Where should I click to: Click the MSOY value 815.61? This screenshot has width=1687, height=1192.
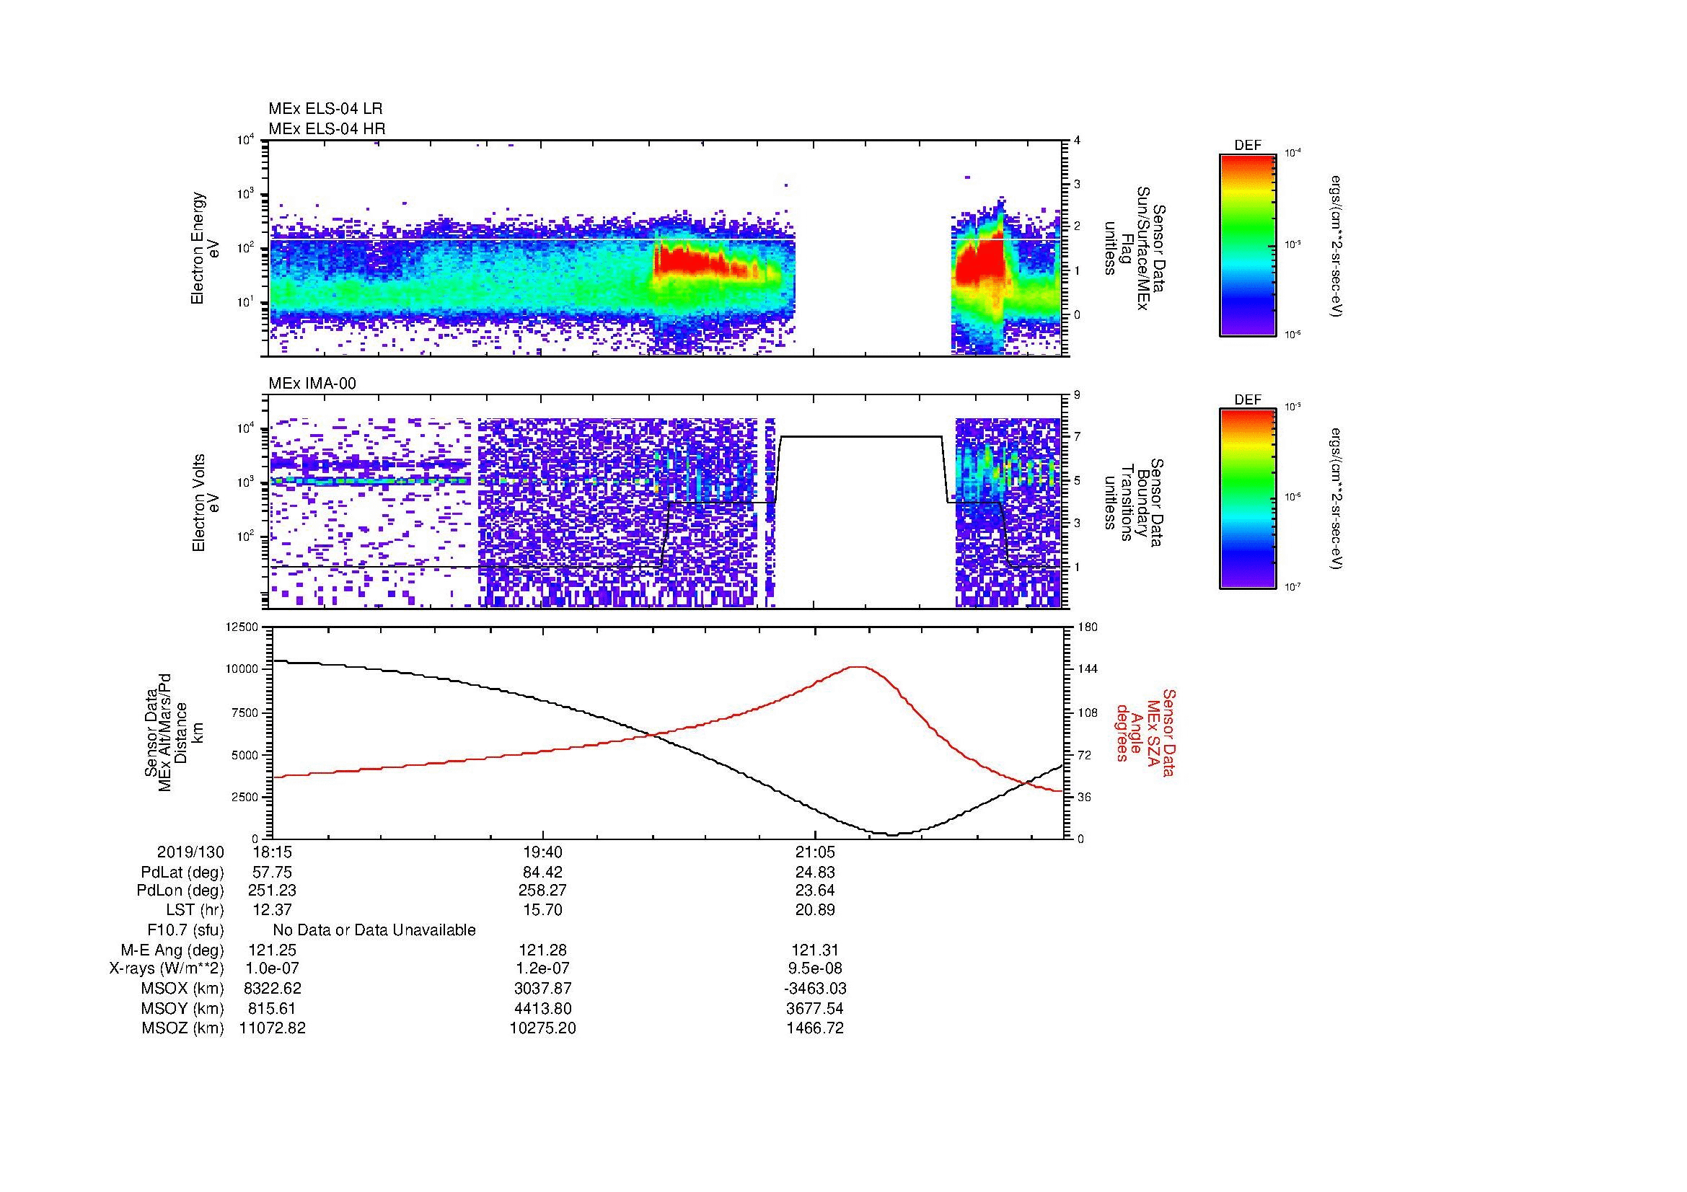tap(272, 1008)
